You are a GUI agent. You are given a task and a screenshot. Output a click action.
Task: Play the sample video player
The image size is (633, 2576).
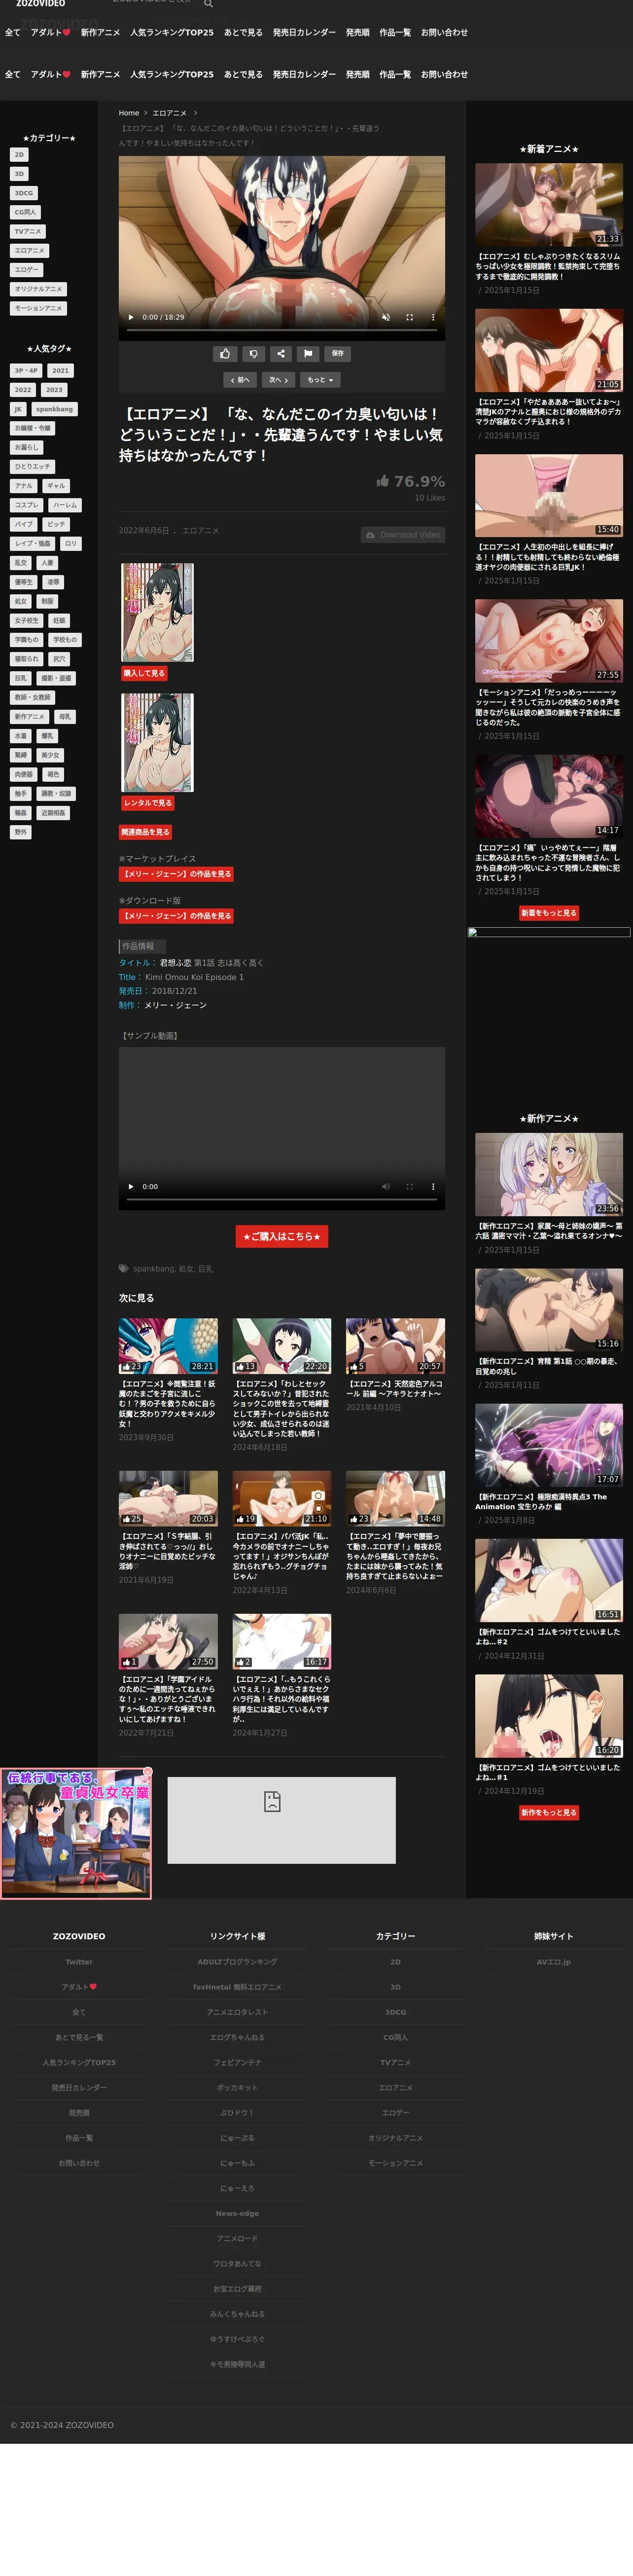[131, 1186]
